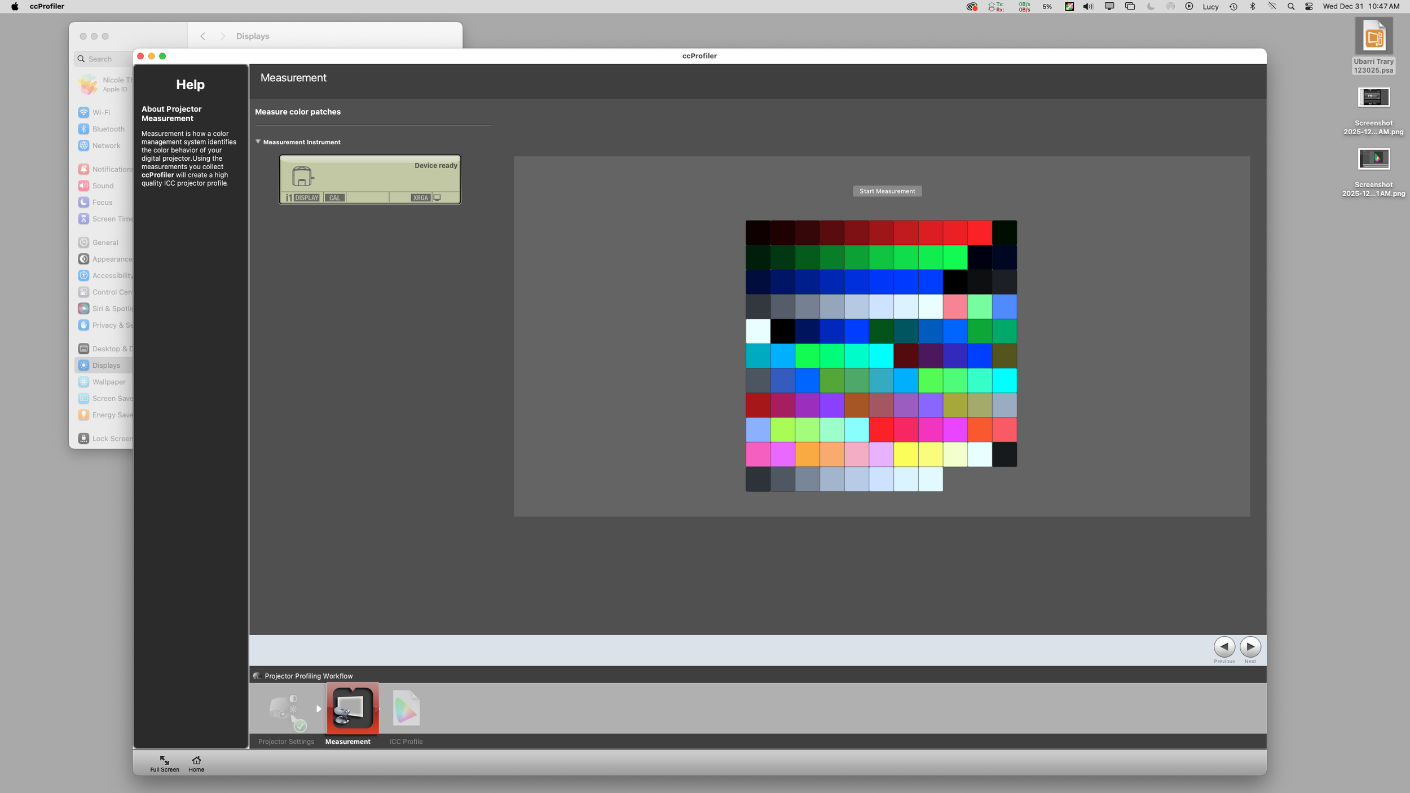Click the XRGA indicator on instrument panel

tap(420, 198)
